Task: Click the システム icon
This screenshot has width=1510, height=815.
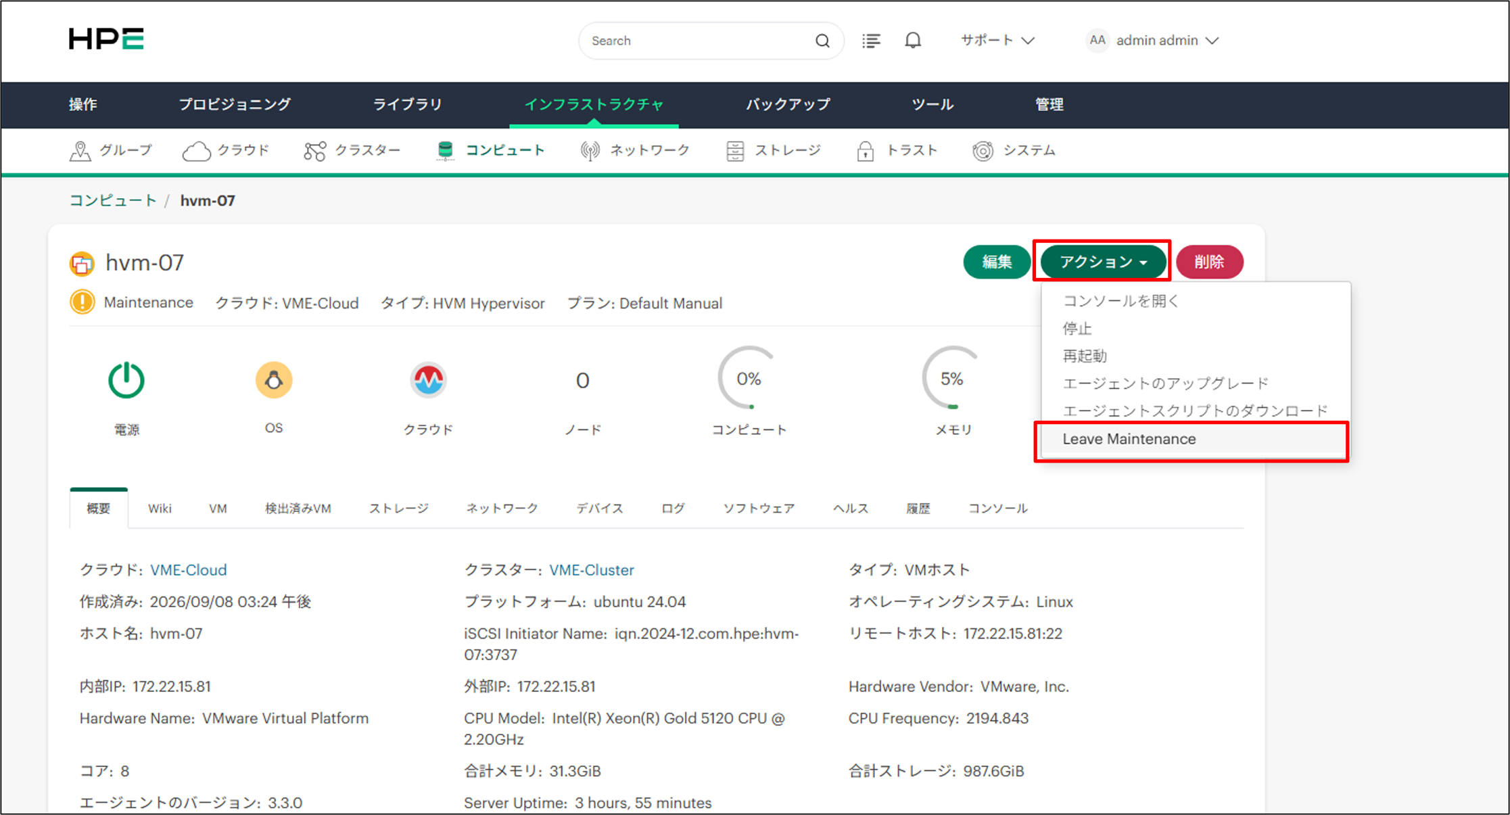Action: [983, 151]
